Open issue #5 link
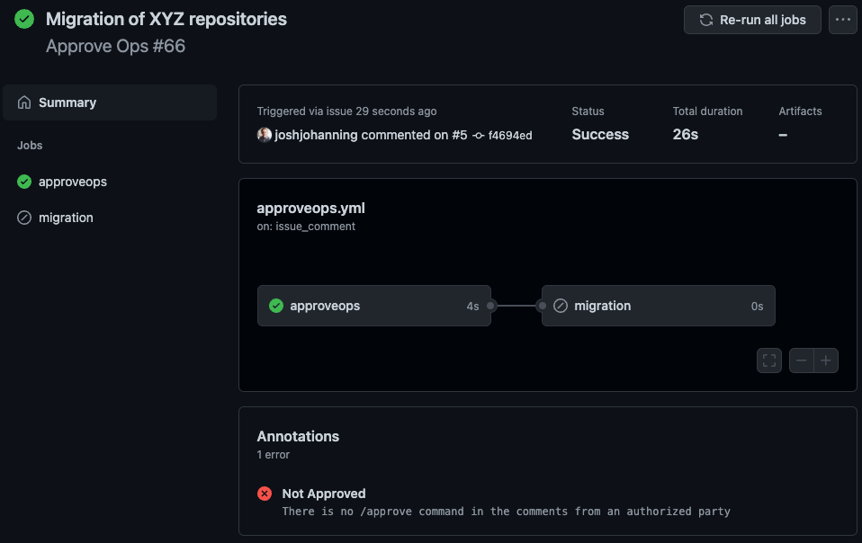This screenshot has height=543, width=862. [459, 135]
